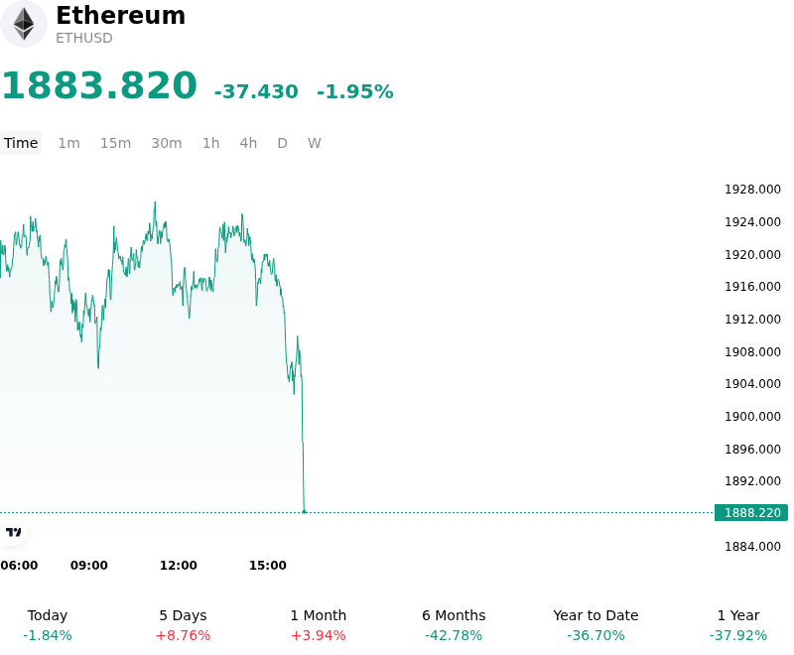The width and height of the screenshot is (794, 655).
Task: Show 1 Month performance range
Action: pos(318,625)
